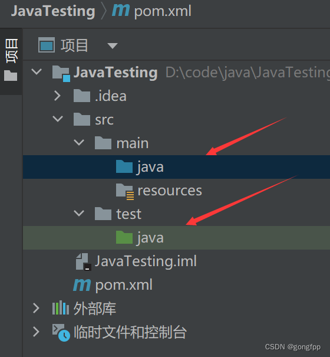Click the resources folder icon
This screenshot has height=357, width=330.
125,191
